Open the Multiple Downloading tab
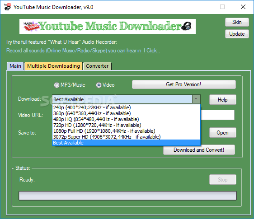The width and height of the screenshot is (254, 219). (53, 66)
